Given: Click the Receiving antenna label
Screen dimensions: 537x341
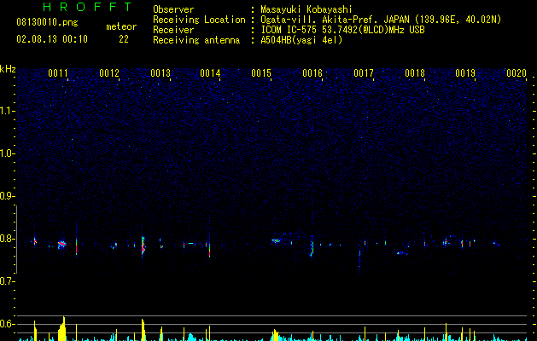Looking at the screenshot, I should 196,40.
